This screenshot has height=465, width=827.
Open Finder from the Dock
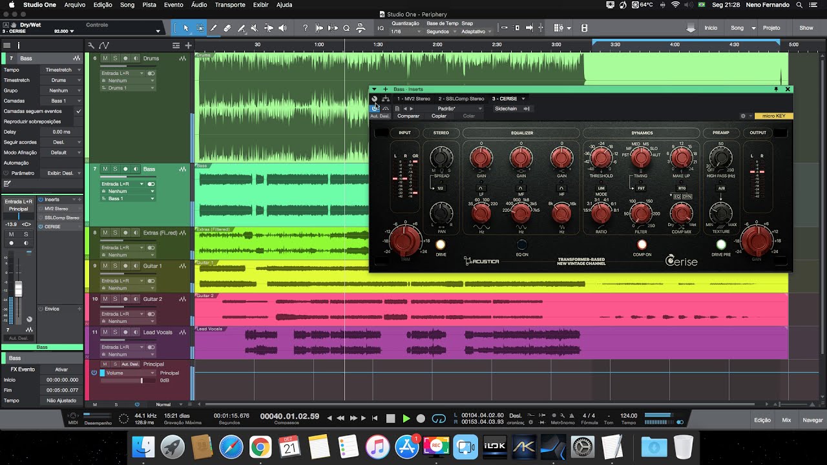[143, 447]
